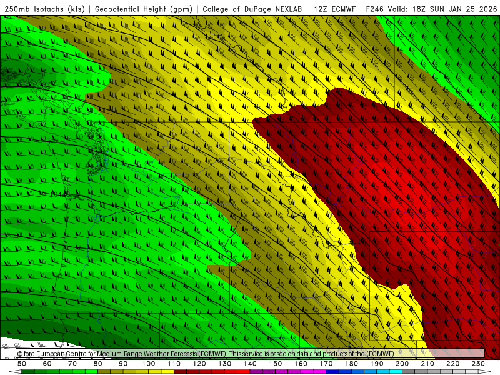Image resolution: width=500 pixels, height=375 pixels.
Task: Click the "Geopotential Height (gpm)" title text
Action: 144,9
